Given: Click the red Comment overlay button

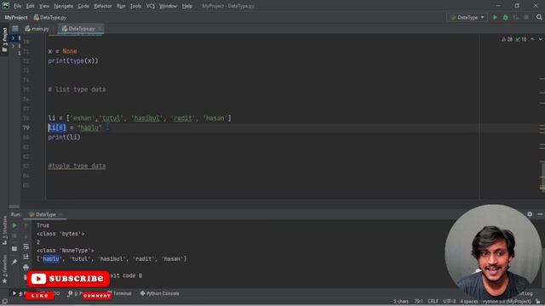Looking at the screenshot, I should point(97,296).
